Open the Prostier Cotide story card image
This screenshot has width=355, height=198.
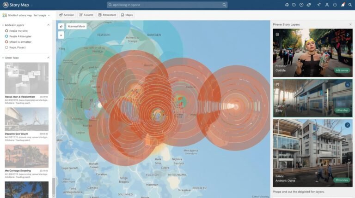pyautogui.click(x=312, y=53)
